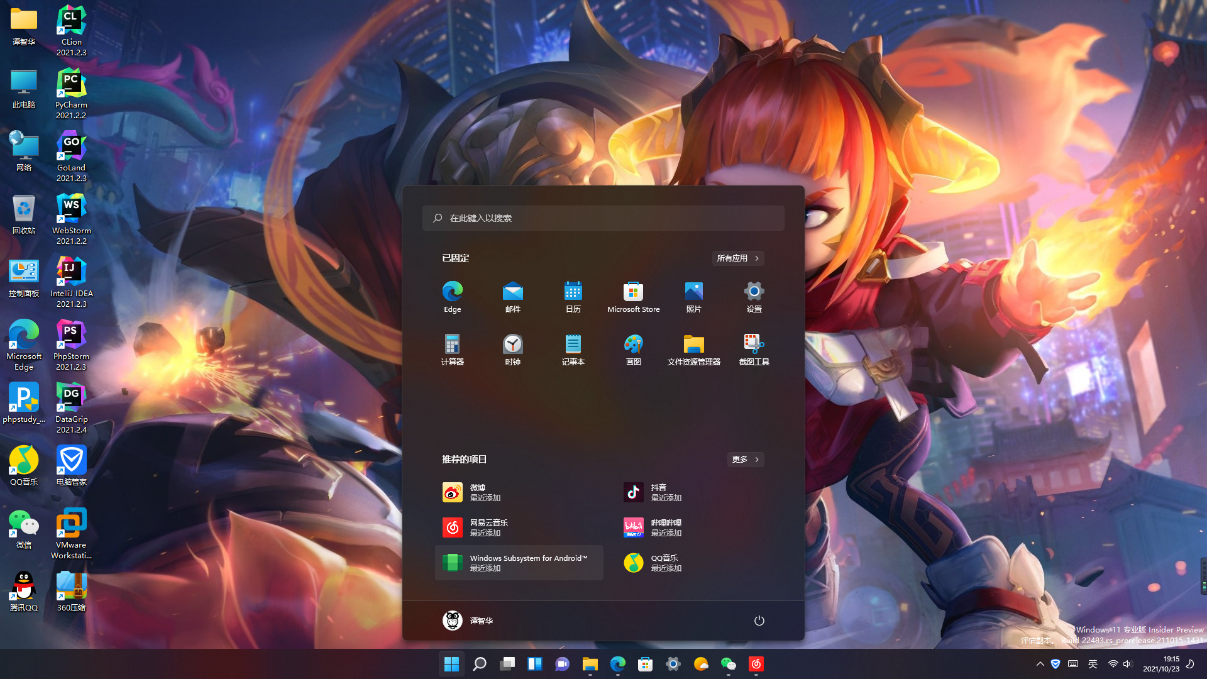
Task: Expand 所有应用 all apps list
Action: (x=737, y=258)
